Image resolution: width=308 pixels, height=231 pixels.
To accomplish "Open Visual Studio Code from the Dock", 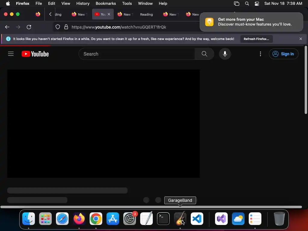I will (197, 219).
